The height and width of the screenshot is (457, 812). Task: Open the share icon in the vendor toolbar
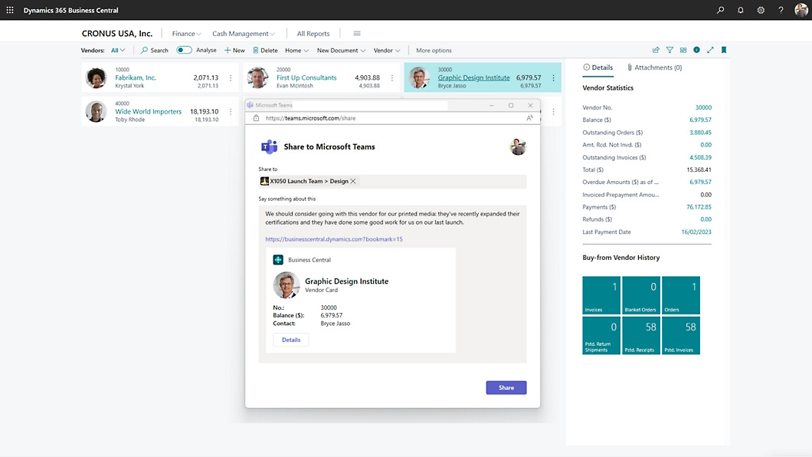656,50
